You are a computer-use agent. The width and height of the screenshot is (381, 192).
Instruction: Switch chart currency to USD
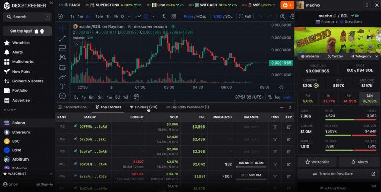click(218, 16)
